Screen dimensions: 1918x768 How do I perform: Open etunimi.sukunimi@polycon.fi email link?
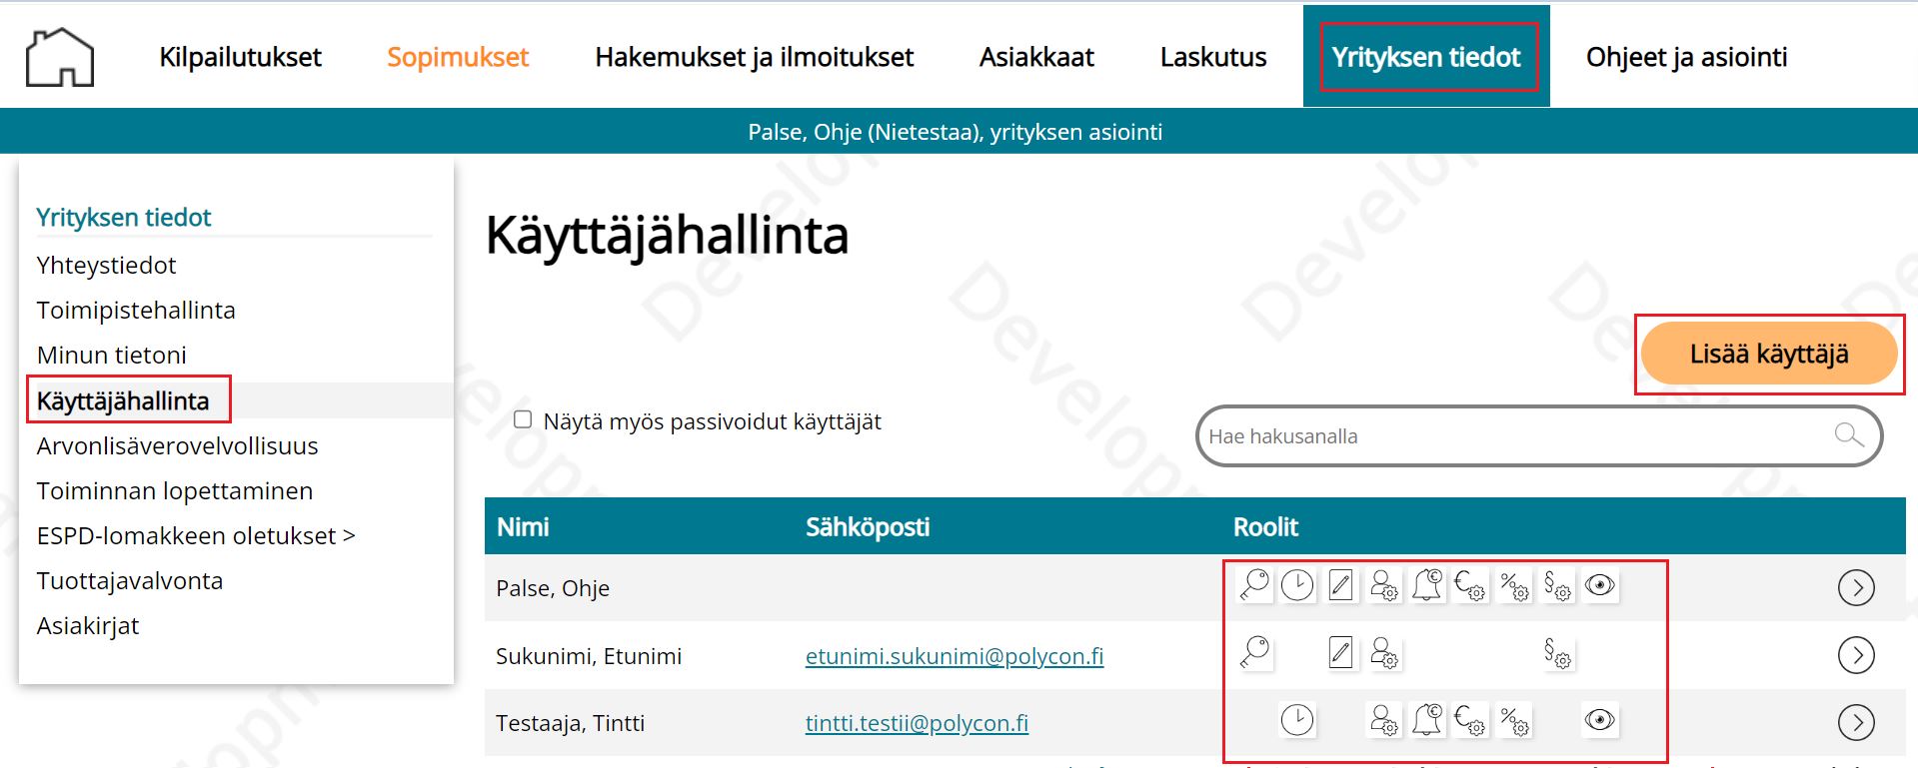pos(955,656)
